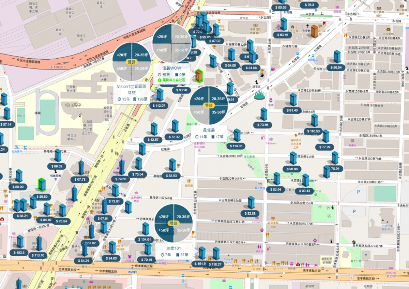Open the $151.8 price tag
Viewport: 409px width, 289px height.
(199, 264)
